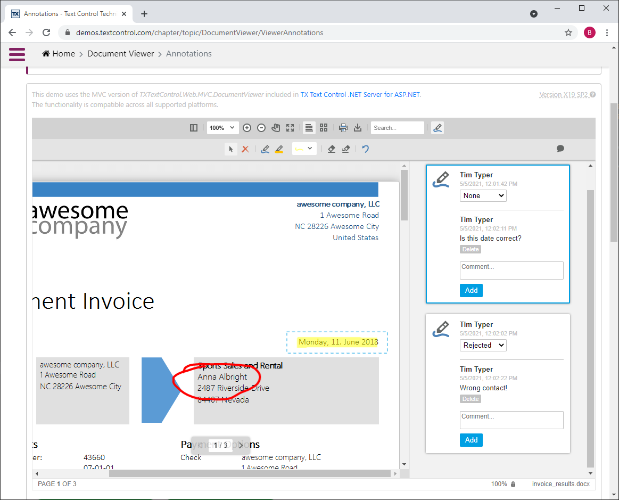This screenshot has height=500, width=619.
Task: Choose the highlighter annotation tool
Action: (279, 149)
